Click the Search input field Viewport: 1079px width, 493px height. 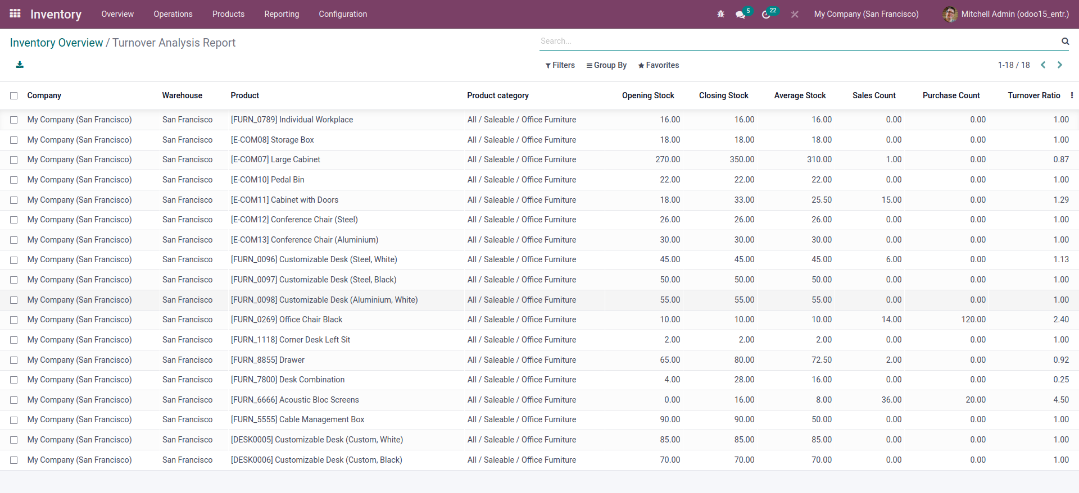click(798, 41)
